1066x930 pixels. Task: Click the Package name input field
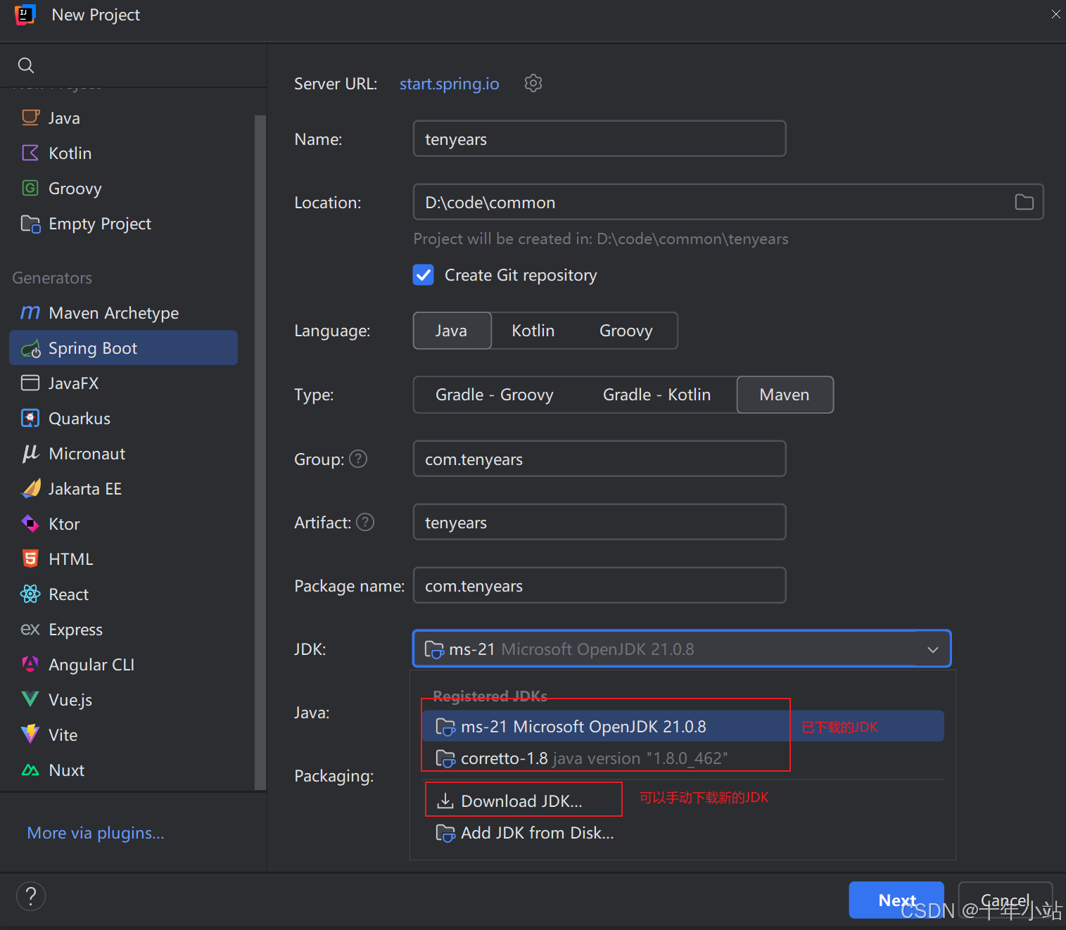599,585
